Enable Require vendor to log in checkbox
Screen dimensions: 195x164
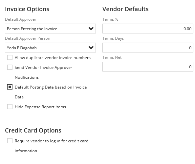point(10,141)
